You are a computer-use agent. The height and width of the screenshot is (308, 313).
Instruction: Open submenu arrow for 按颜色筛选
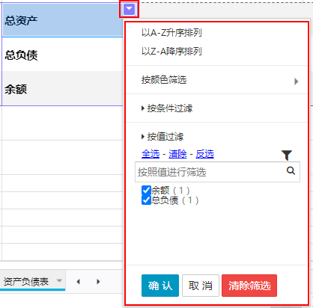click(296, 81)
